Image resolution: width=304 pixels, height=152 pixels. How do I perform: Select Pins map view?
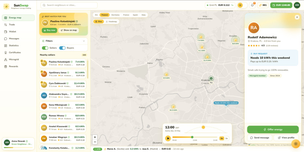click(98, 21)
